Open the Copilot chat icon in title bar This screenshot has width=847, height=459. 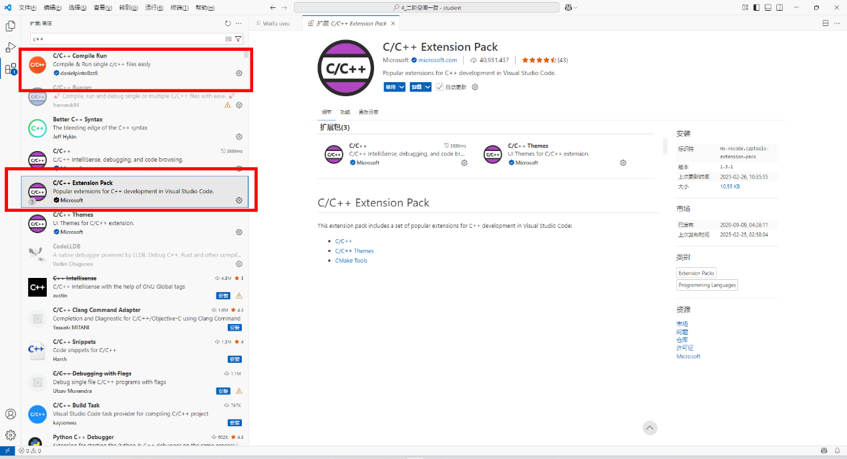click(x=568, y=7)
